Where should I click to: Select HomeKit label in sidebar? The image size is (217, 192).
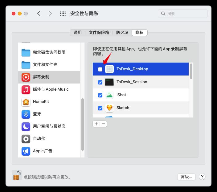(41, 102)
